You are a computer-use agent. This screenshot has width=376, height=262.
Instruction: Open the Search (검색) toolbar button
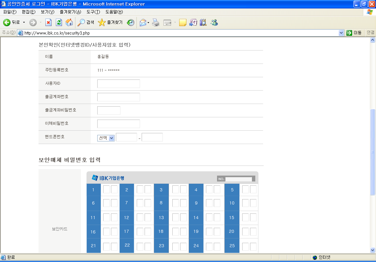(86, 22)
